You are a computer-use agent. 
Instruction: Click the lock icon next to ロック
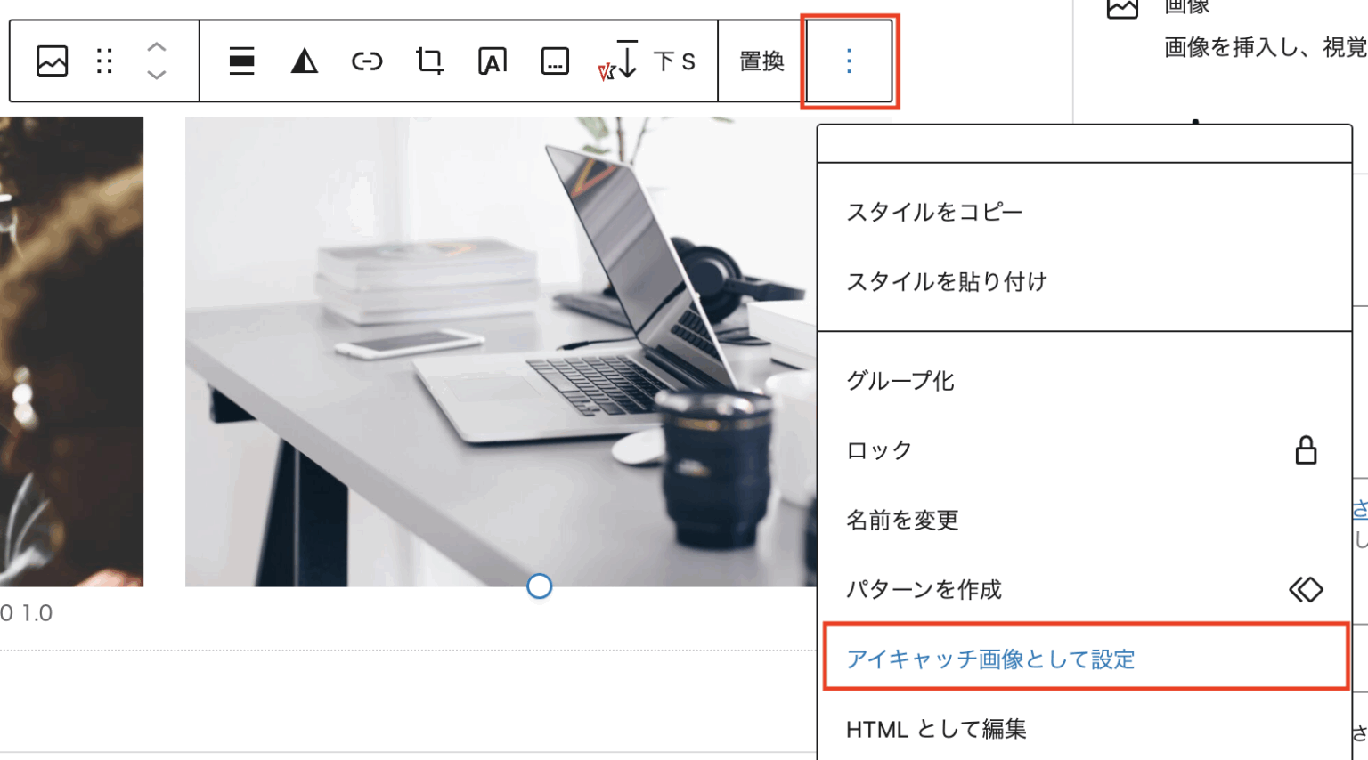(x=1306, y=450)
